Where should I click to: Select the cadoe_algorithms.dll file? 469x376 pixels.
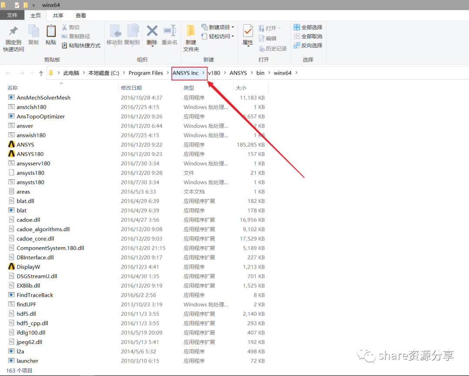tap(43, 229)
